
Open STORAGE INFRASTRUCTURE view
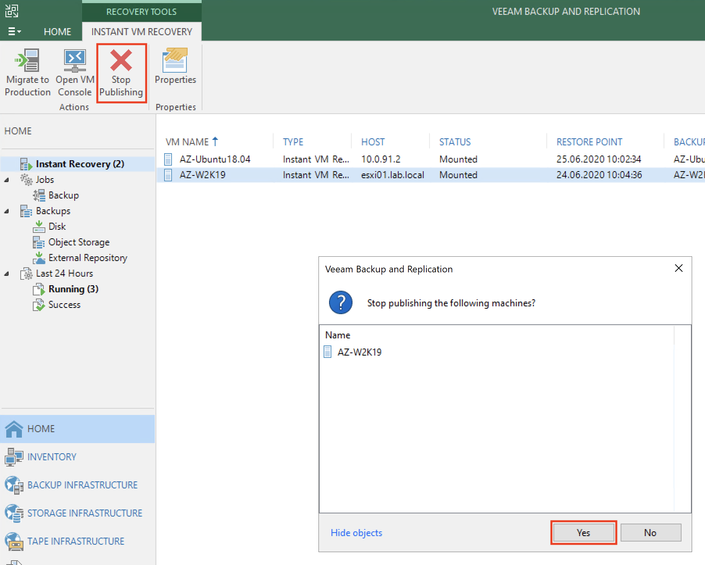pos(77,513)
